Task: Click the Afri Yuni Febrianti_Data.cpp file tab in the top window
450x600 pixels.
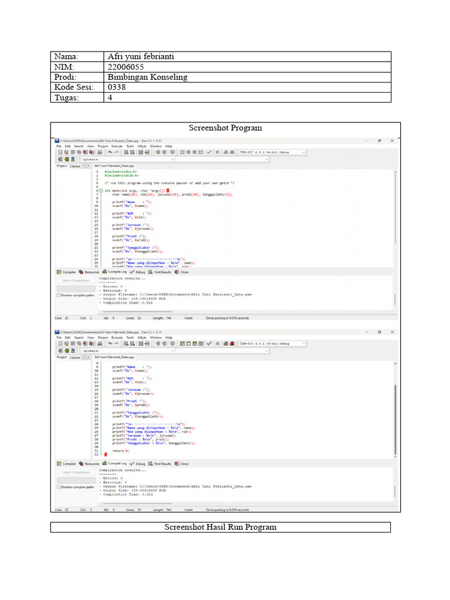Action: 114,166
